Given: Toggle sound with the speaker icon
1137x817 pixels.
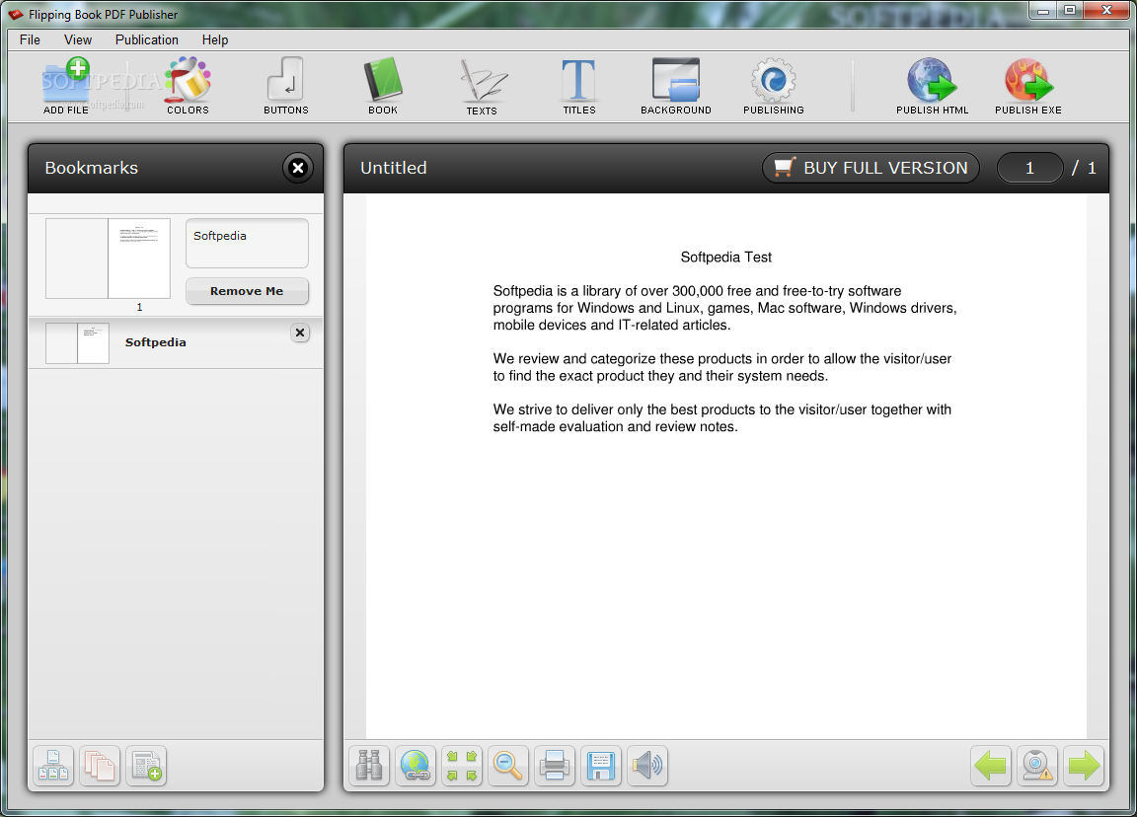Looking at the screenshot, I should point(647,766).
